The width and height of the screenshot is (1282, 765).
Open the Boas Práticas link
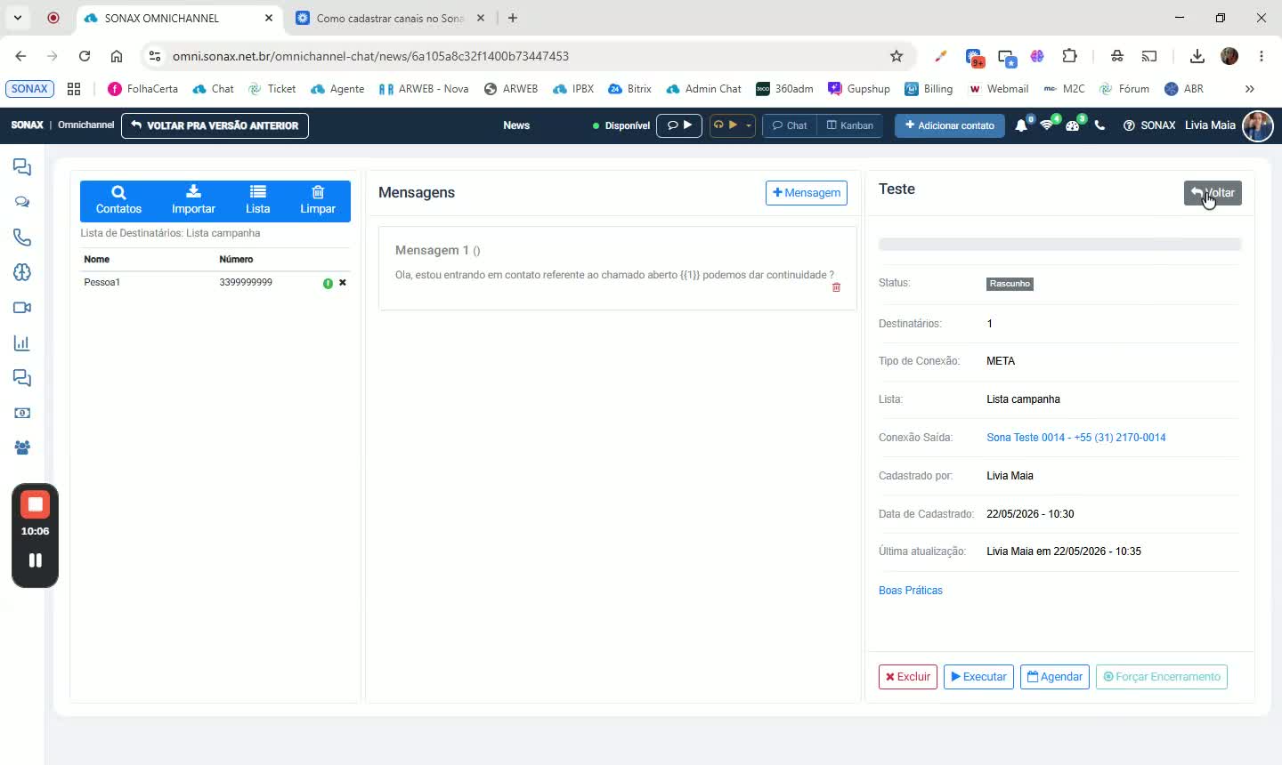tap(910, 591)
